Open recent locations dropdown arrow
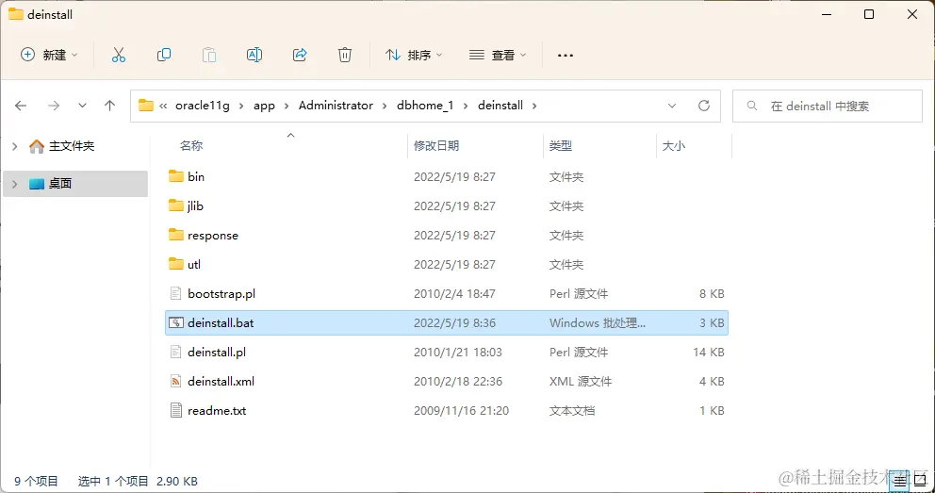Screen dimensions: 935x493 pos(82,106)
